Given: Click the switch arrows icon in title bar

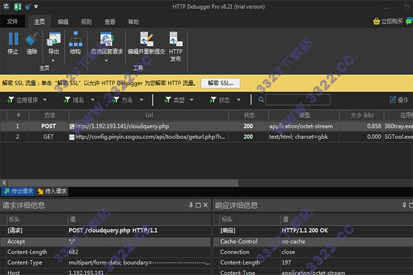Looking at the screenshot, I should point(6,6).
